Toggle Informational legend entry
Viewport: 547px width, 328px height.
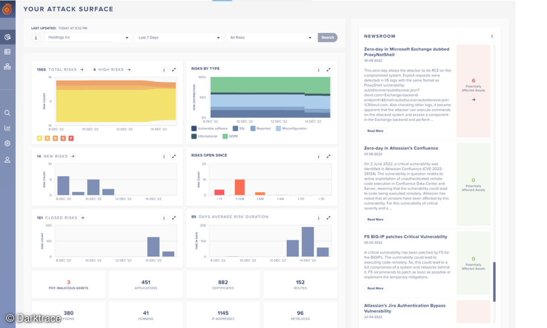click(204, 136)
